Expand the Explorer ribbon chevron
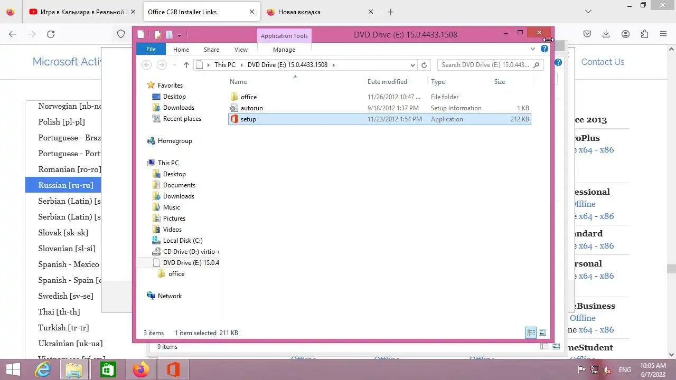 click(x=533, y=49)
